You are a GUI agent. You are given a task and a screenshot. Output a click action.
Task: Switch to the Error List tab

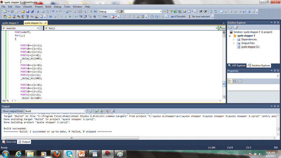click(9, 142)
